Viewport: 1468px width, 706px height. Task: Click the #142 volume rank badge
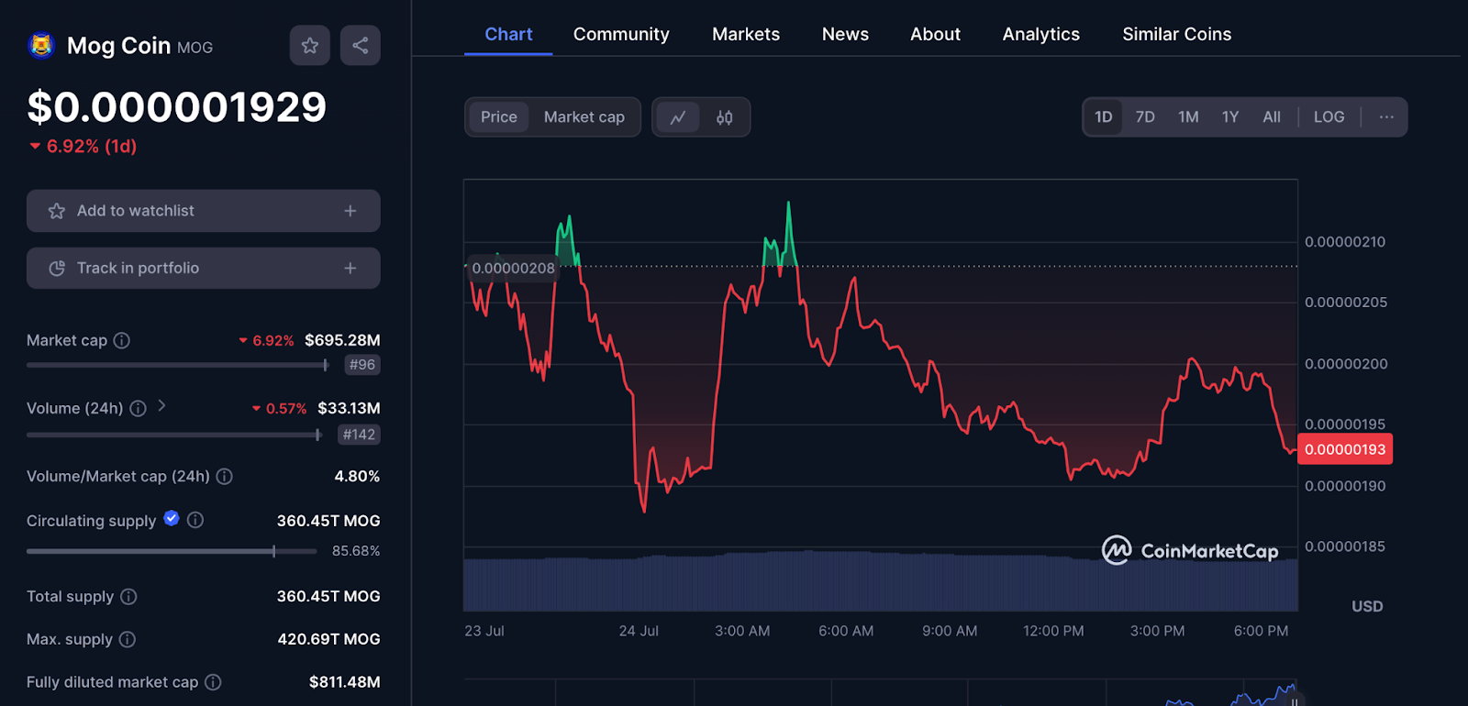click(x=359, y=435)
